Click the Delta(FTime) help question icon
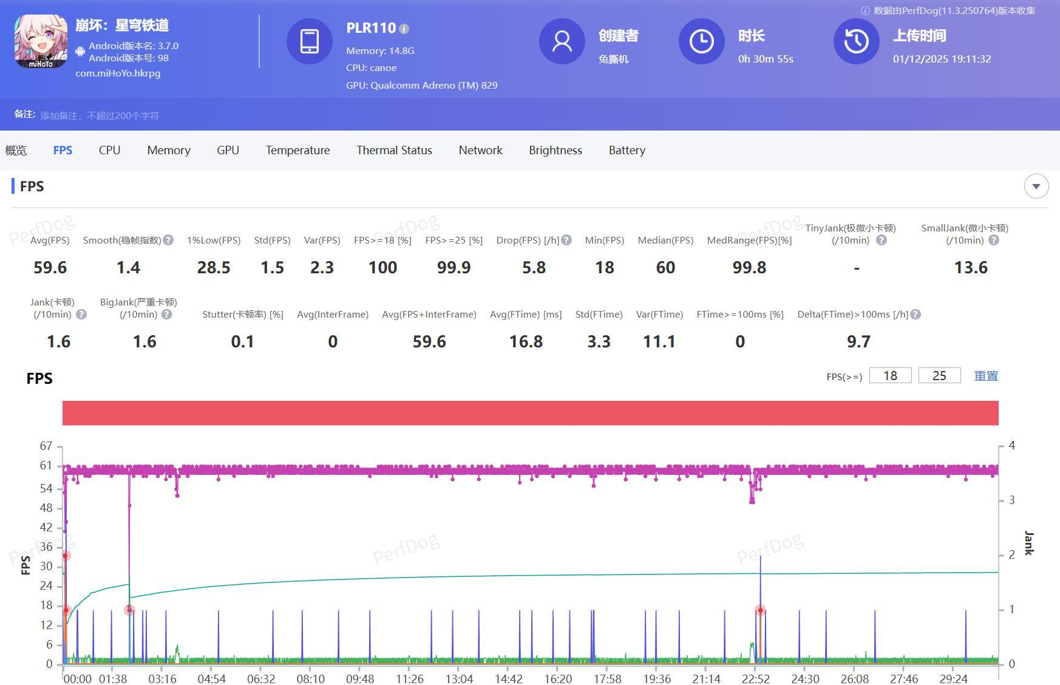The height and width of the screenshot is (685, 1060). pos(916,314)
